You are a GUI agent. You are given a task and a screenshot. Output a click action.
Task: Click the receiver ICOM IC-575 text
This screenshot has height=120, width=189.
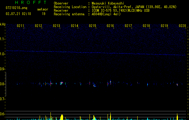click(121, 10)
